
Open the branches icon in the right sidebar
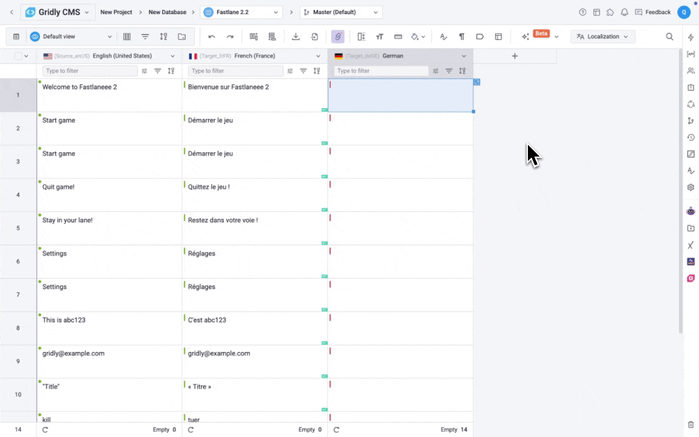point(691,121)
